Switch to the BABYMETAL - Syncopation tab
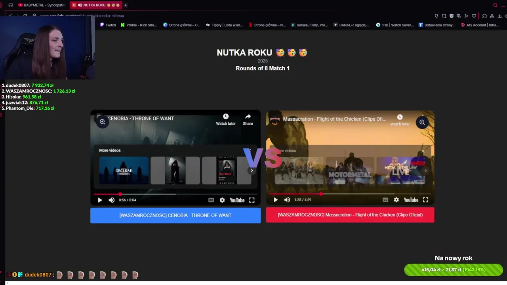 42,5
